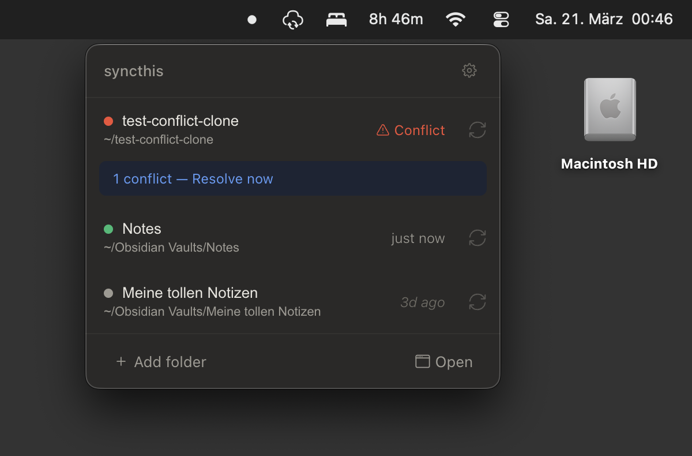
Task: Open the 8h 46m battery menu item
Action: point(396,19)
